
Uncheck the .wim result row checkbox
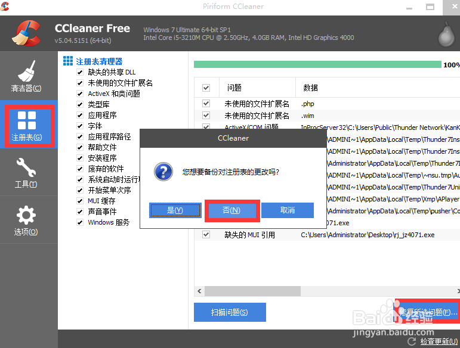click(206, 116)
